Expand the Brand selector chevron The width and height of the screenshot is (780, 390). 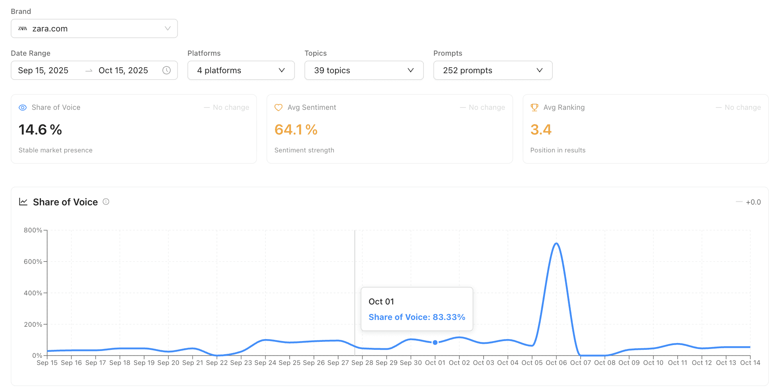click(x=168, y=29)
